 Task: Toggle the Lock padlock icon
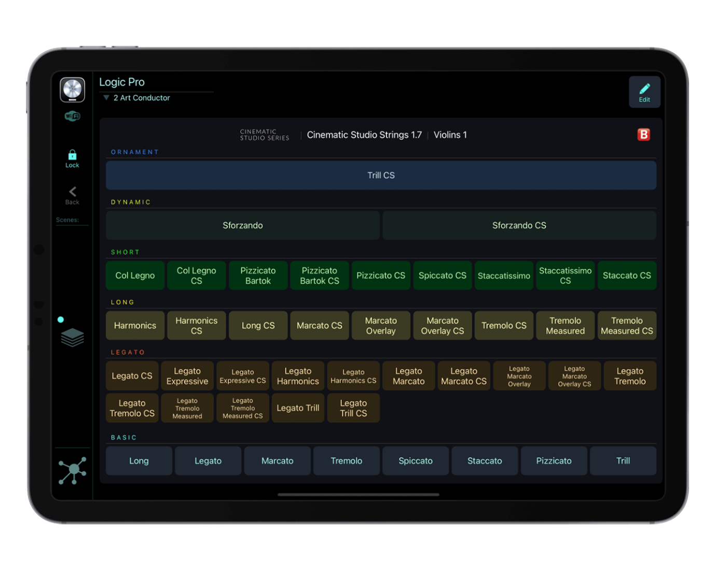(72, 155)
